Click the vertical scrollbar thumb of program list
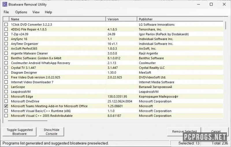This screenshot has width=231, height=147. click(x=226, y=25)
